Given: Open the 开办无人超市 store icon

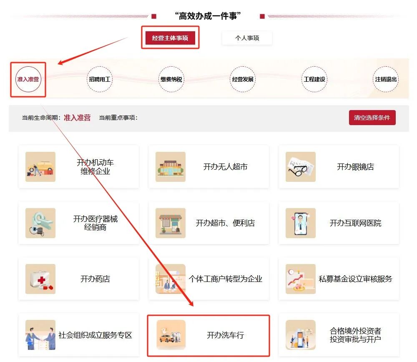Looking at the screenshot, I should 171,167.
